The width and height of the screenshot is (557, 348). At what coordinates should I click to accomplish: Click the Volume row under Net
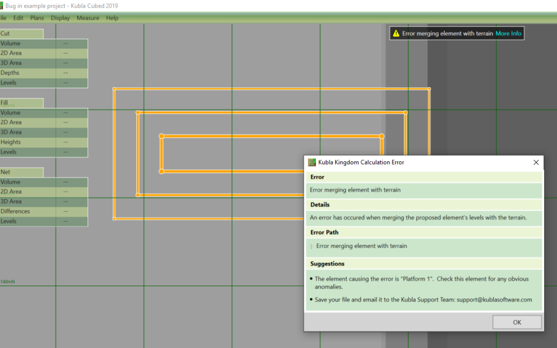click(x=44, y=182)
